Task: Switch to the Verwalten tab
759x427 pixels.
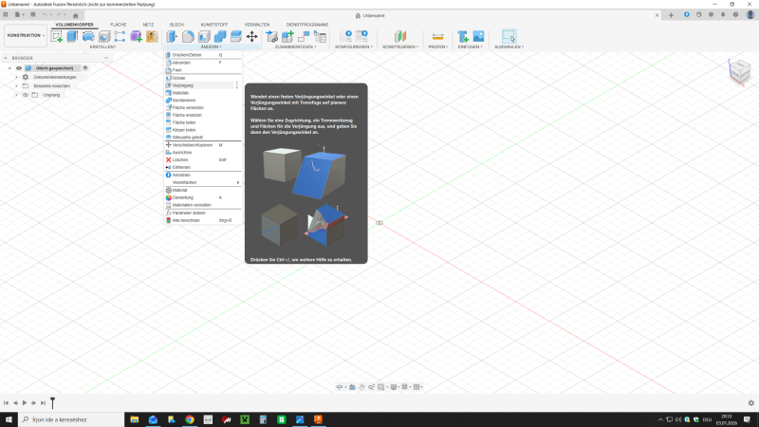Action: (x=257, y=25)
